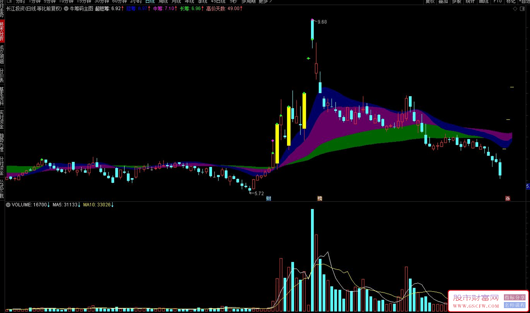Viewport: 530px width, 313px height.
Task: Click the 叠加 overlay button
Action: pyautogui.click(x=443, y=1)
